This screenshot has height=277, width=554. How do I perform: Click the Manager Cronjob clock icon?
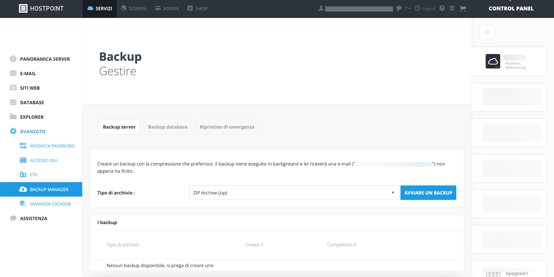click(x=23, y=204)
